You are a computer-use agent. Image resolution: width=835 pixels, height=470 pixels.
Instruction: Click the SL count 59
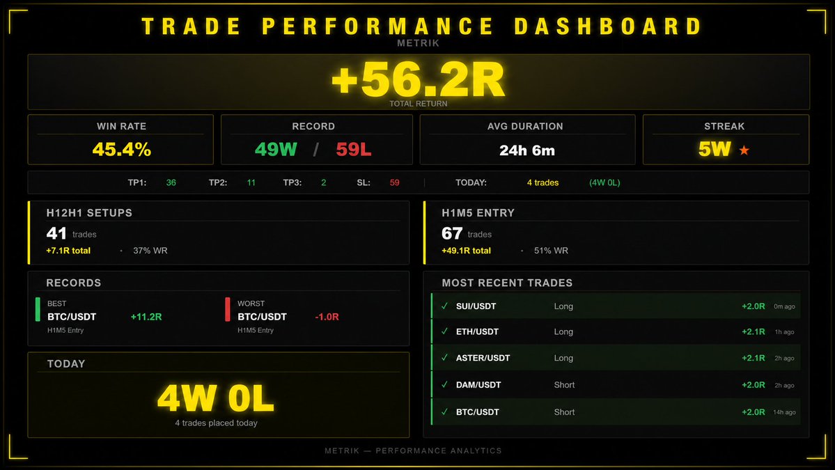click(x=395, y=182)
